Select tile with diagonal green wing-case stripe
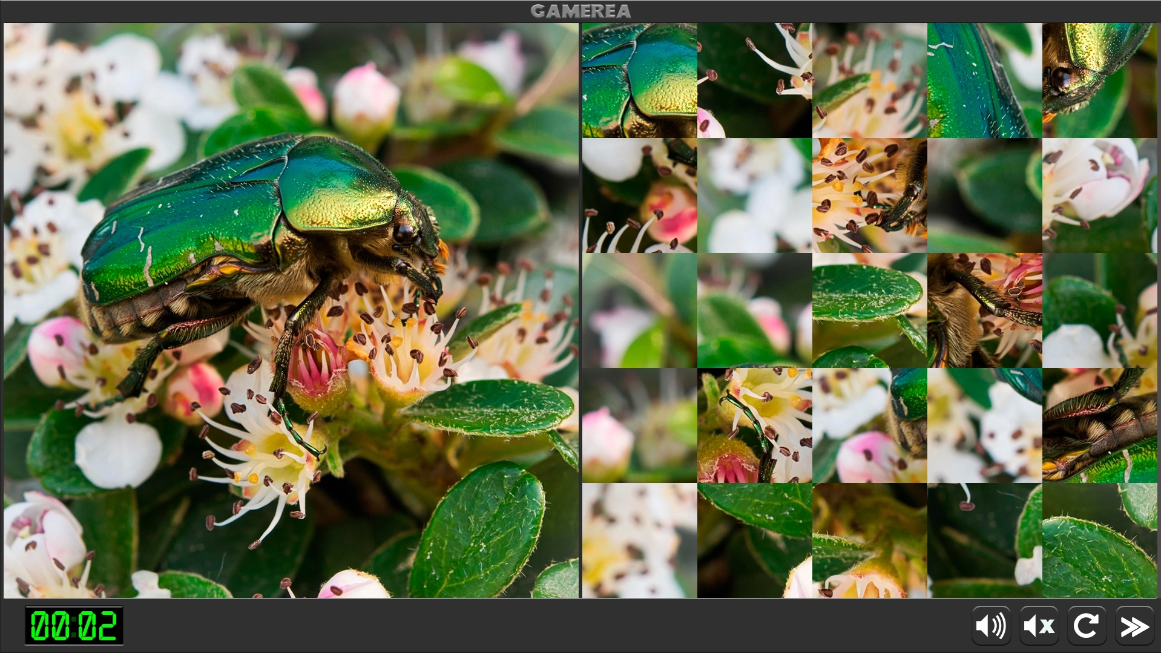The height and width of the screenshot is (653, 1161). point(985,80)
